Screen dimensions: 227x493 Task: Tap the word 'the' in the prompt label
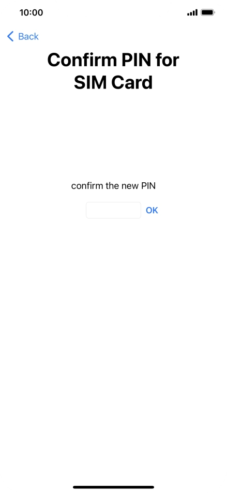[x=112, y=186]
